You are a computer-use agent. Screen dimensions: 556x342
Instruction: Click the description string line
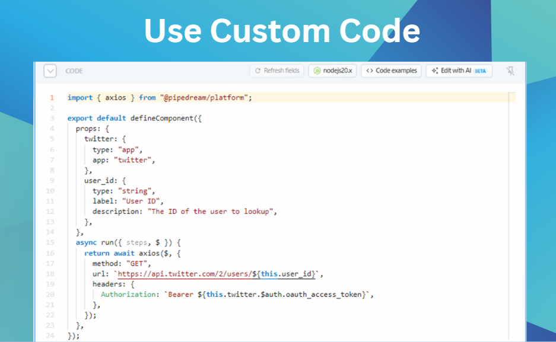coord(185,212)
